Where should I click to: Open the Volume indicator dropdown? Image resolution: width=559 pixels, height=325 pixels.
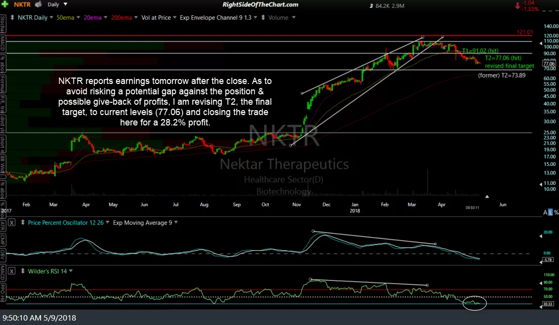(x=294, y=17)
